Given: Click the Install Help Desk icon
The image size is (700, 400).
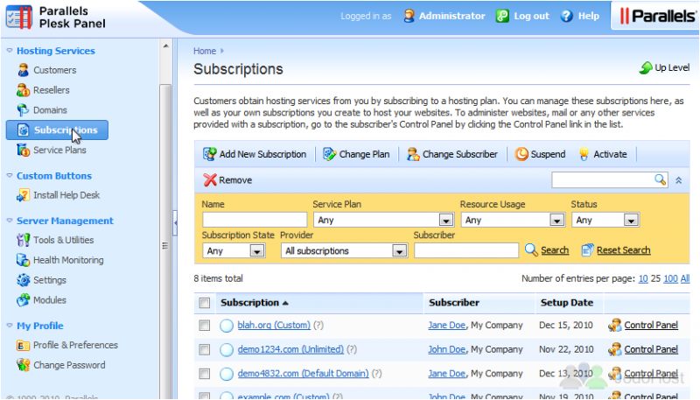Looking at the screenshot, I should [23, 195].
